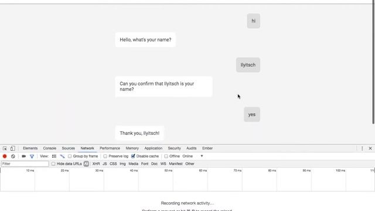Filter requests by WS
Screen dimensions: 375x211
[163, 164]
